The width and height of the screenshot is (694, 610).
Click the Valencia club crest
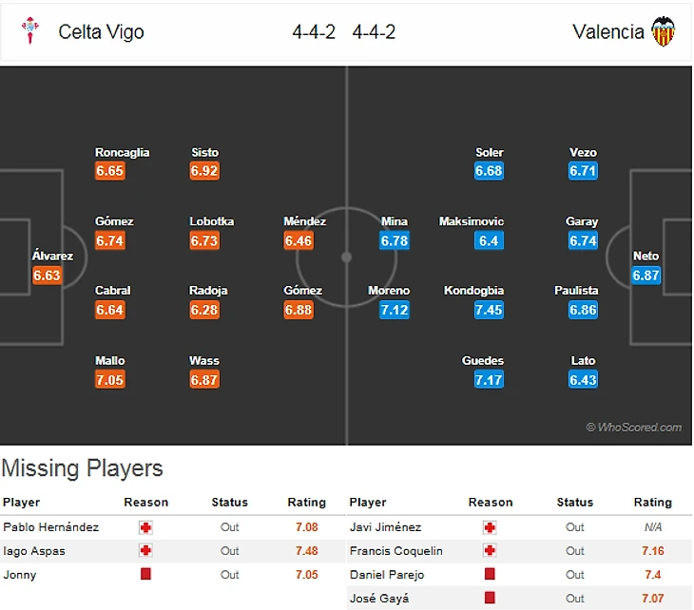pos(663,31)
